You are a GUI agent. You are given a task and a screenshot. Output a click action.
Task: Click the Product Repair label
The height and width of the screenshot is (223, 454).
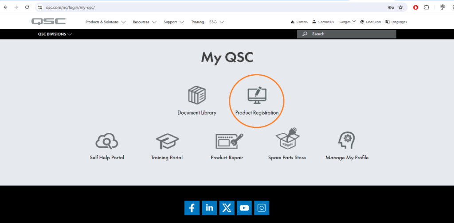[227, 158]
